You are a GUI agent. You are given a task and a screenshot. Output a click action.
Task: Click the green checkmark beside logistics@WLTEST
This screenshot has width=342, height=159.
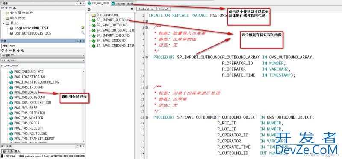(x=83, y=28)
